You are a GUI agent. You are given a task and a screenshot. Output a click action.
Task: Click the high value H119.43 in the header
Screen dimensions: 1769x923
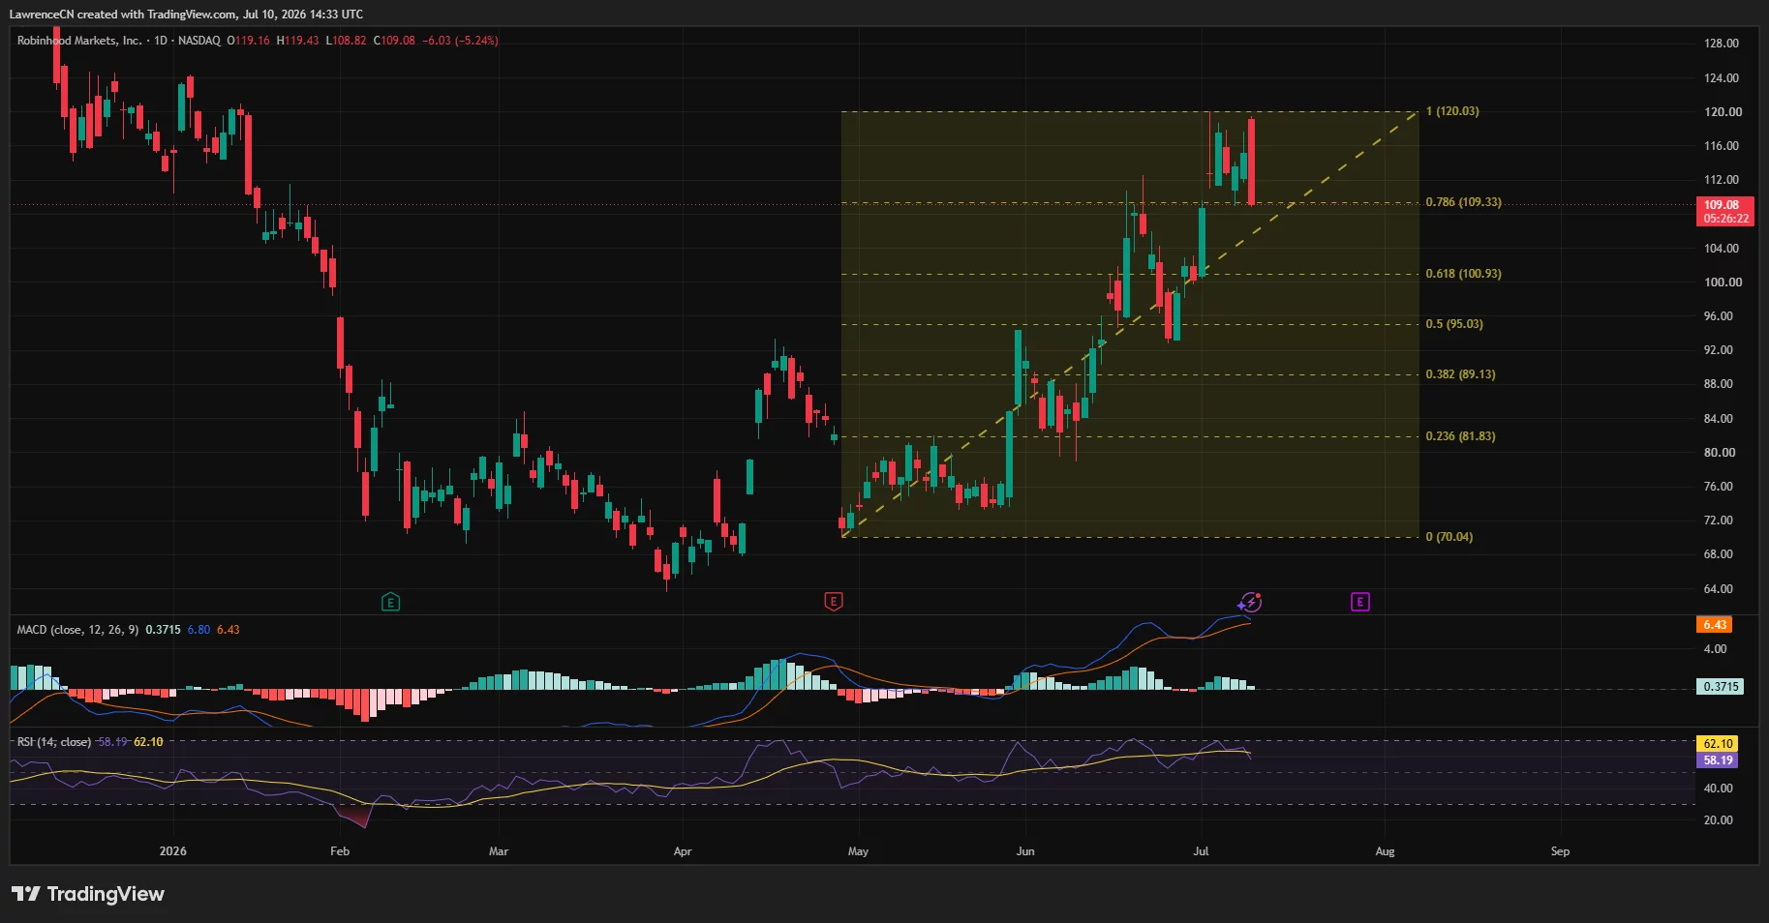pos(297,41)
